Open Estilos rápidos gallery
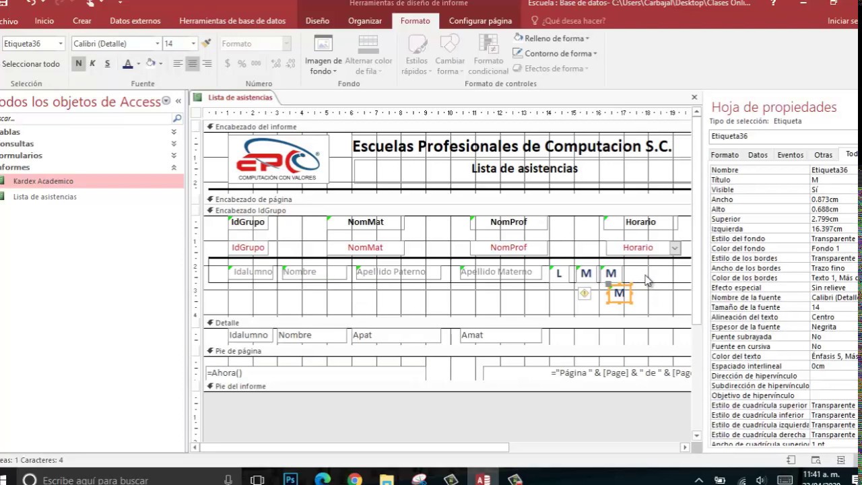This screenshot has width=862, height=485. 417,56
